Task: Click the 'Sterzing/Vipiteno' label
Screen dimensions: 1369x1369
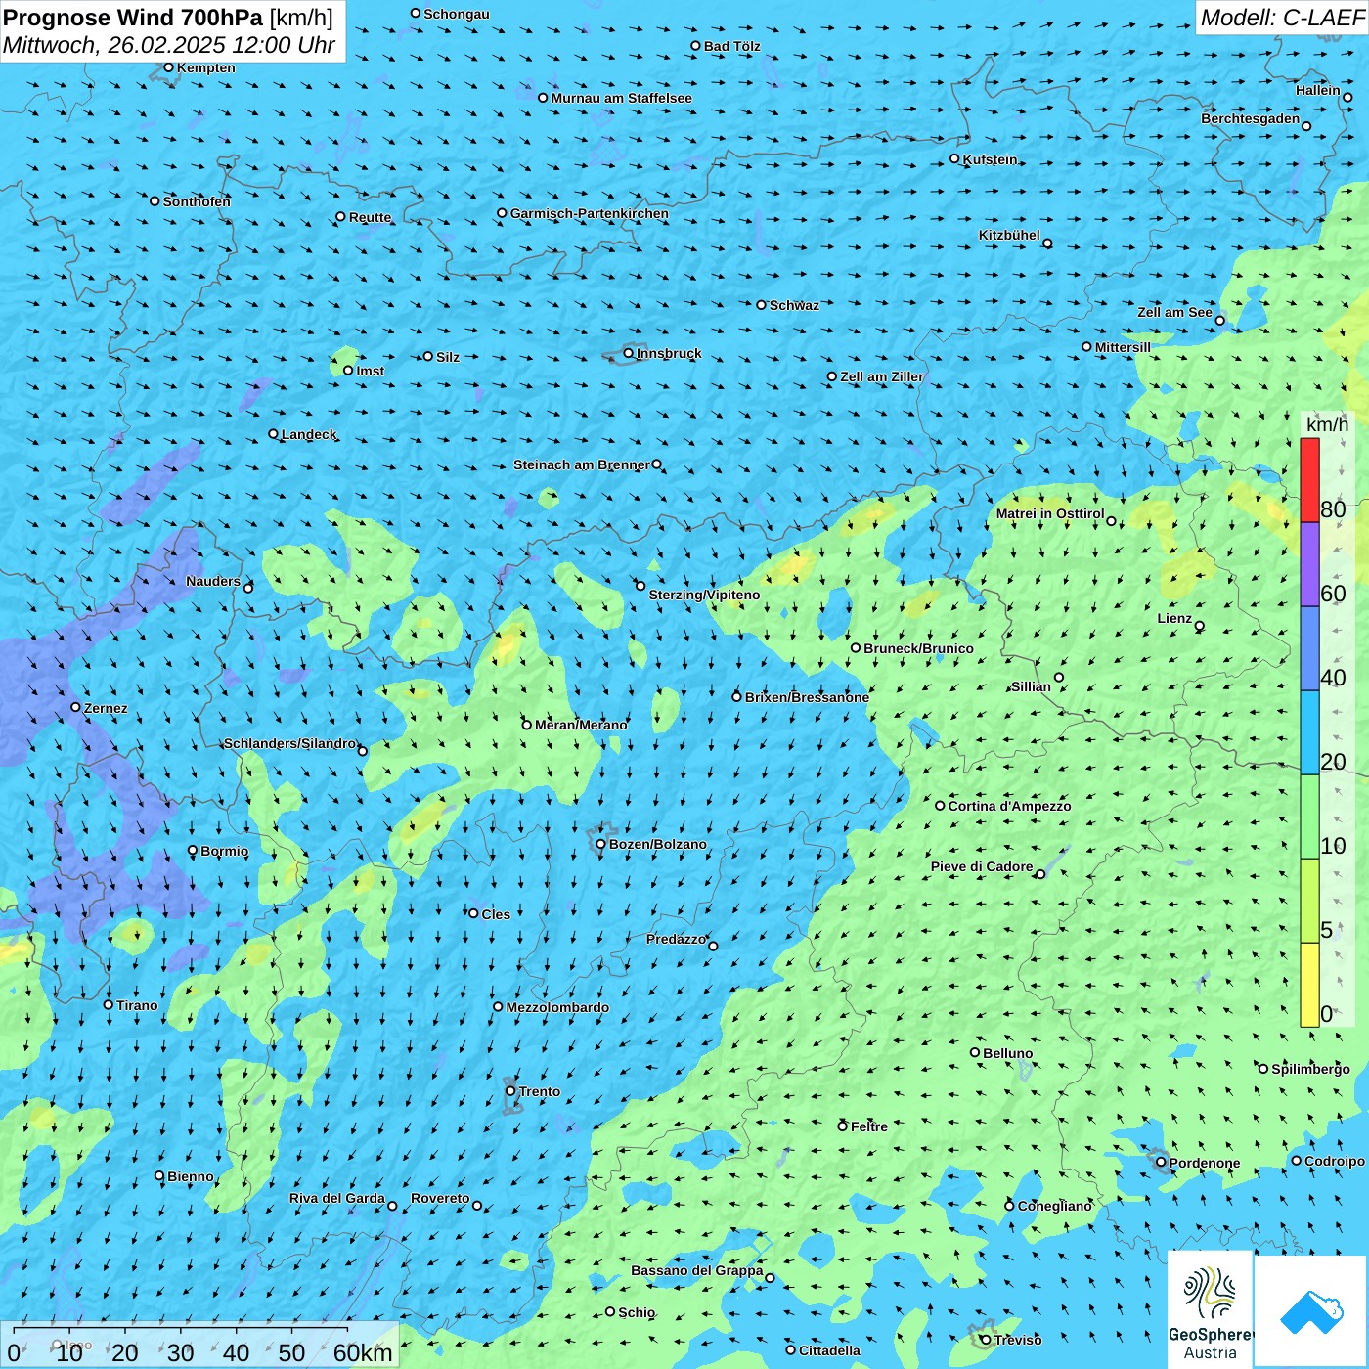Action: tap(704, 595)
